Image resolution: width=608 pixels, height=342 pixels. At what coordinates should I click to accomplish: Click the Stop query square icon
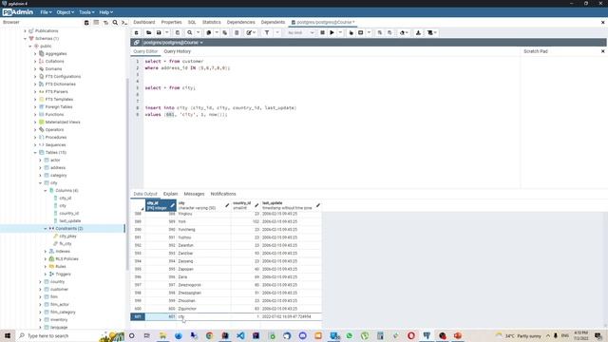322,33
